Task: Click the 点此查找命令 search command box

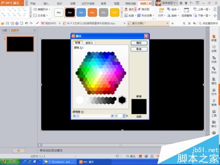Action: point(209,23)
